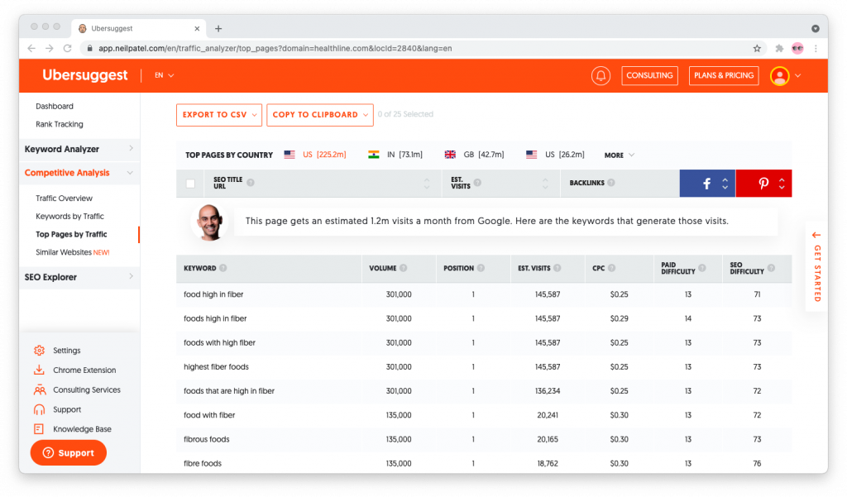The height and width of the screenshot is (497, 847).
Task: Click the CPC column help icon
Action: pos(611,268)
